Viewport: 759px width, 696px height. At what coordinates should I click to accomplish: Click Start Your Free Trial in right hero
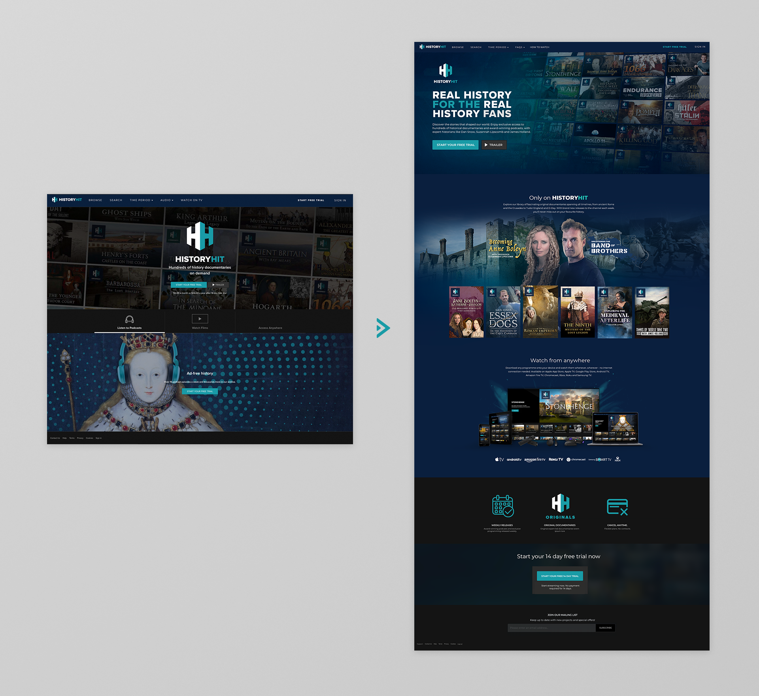455,145
